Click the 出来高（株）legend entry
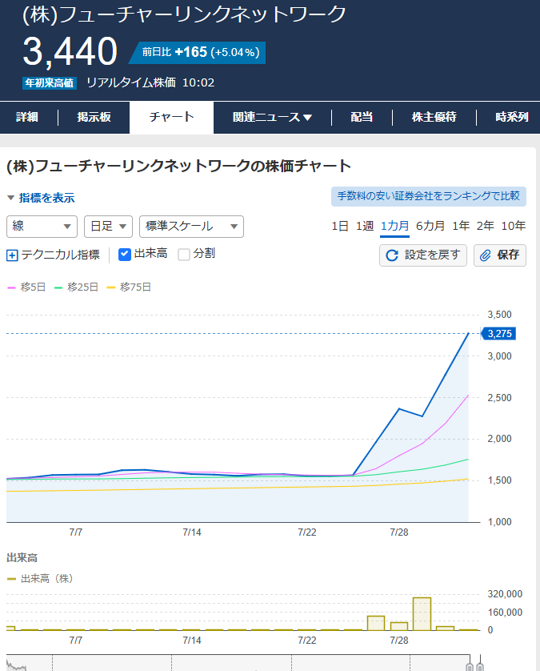The image size is (540, 671). [x=40, y=579]
